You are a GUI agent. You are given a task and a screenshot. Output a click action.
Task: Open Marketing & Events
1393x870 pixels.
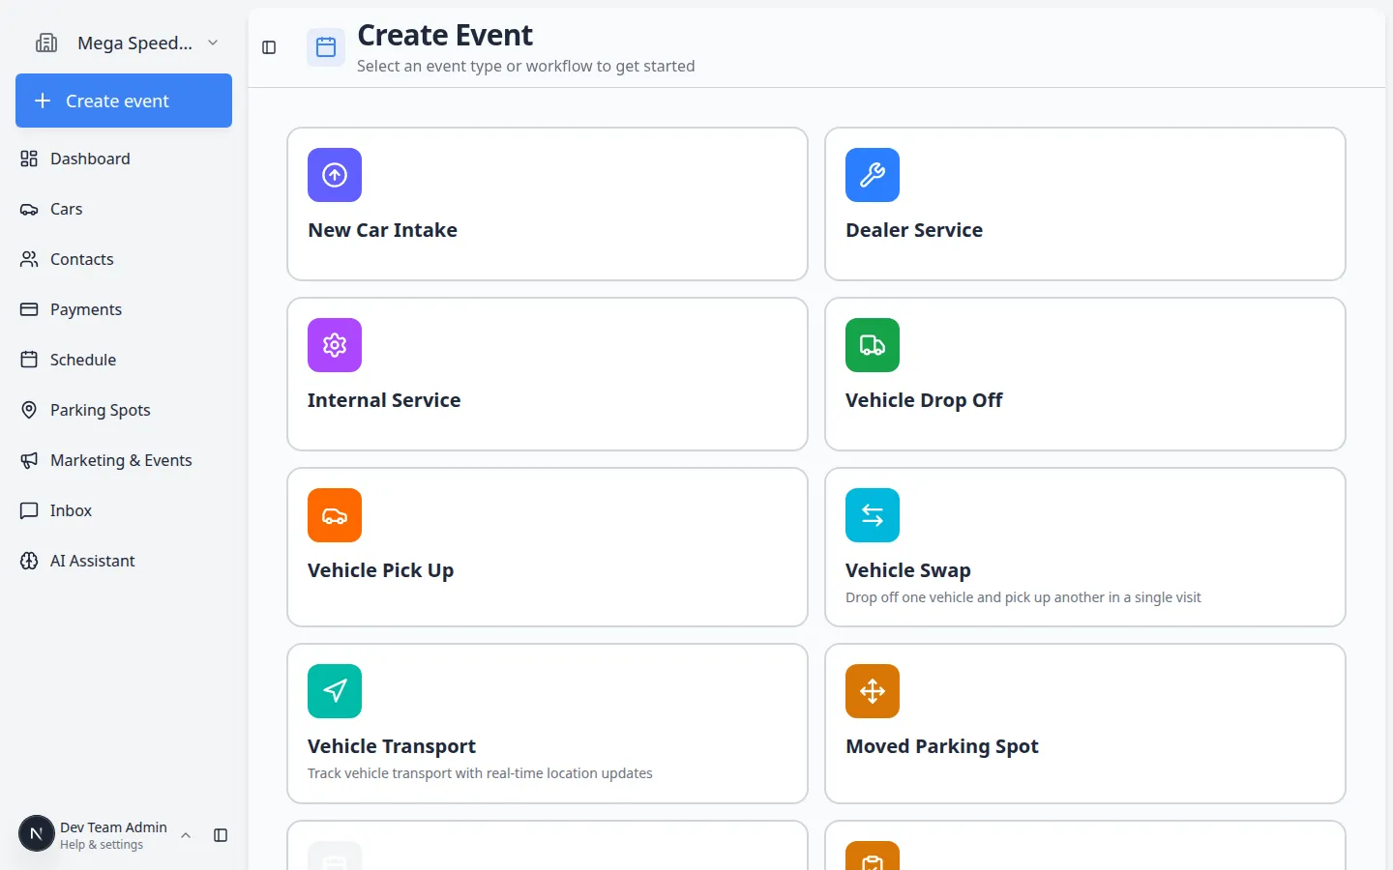pyautogui.click(x=124, y=460)
